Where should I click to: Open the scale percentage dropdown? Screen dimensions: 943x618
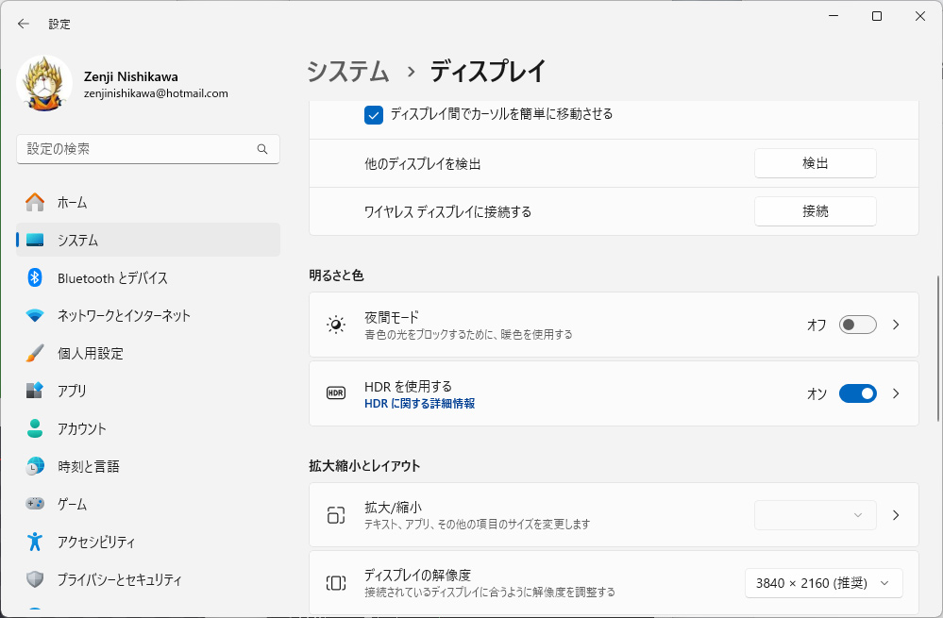tap(815, 515)
